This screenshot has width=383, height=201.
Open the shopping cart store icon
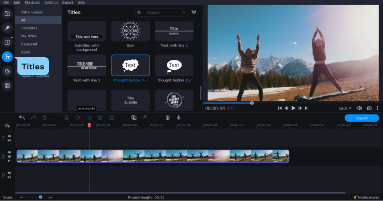coord(194,12)
